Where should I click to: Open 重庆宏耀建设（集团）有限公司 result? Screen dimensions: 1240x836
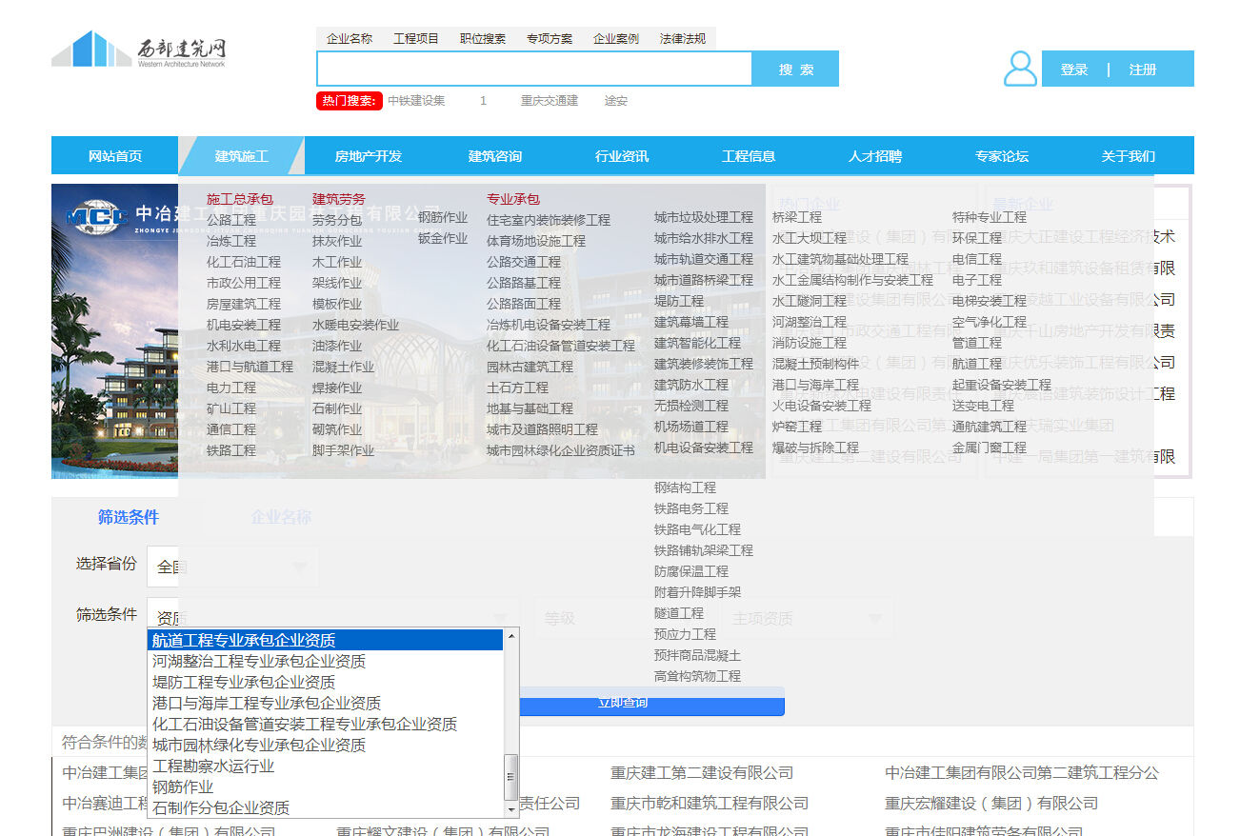coord(991,804)
